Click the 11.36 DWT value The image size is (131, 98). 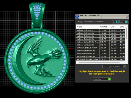tap(114, 54)
